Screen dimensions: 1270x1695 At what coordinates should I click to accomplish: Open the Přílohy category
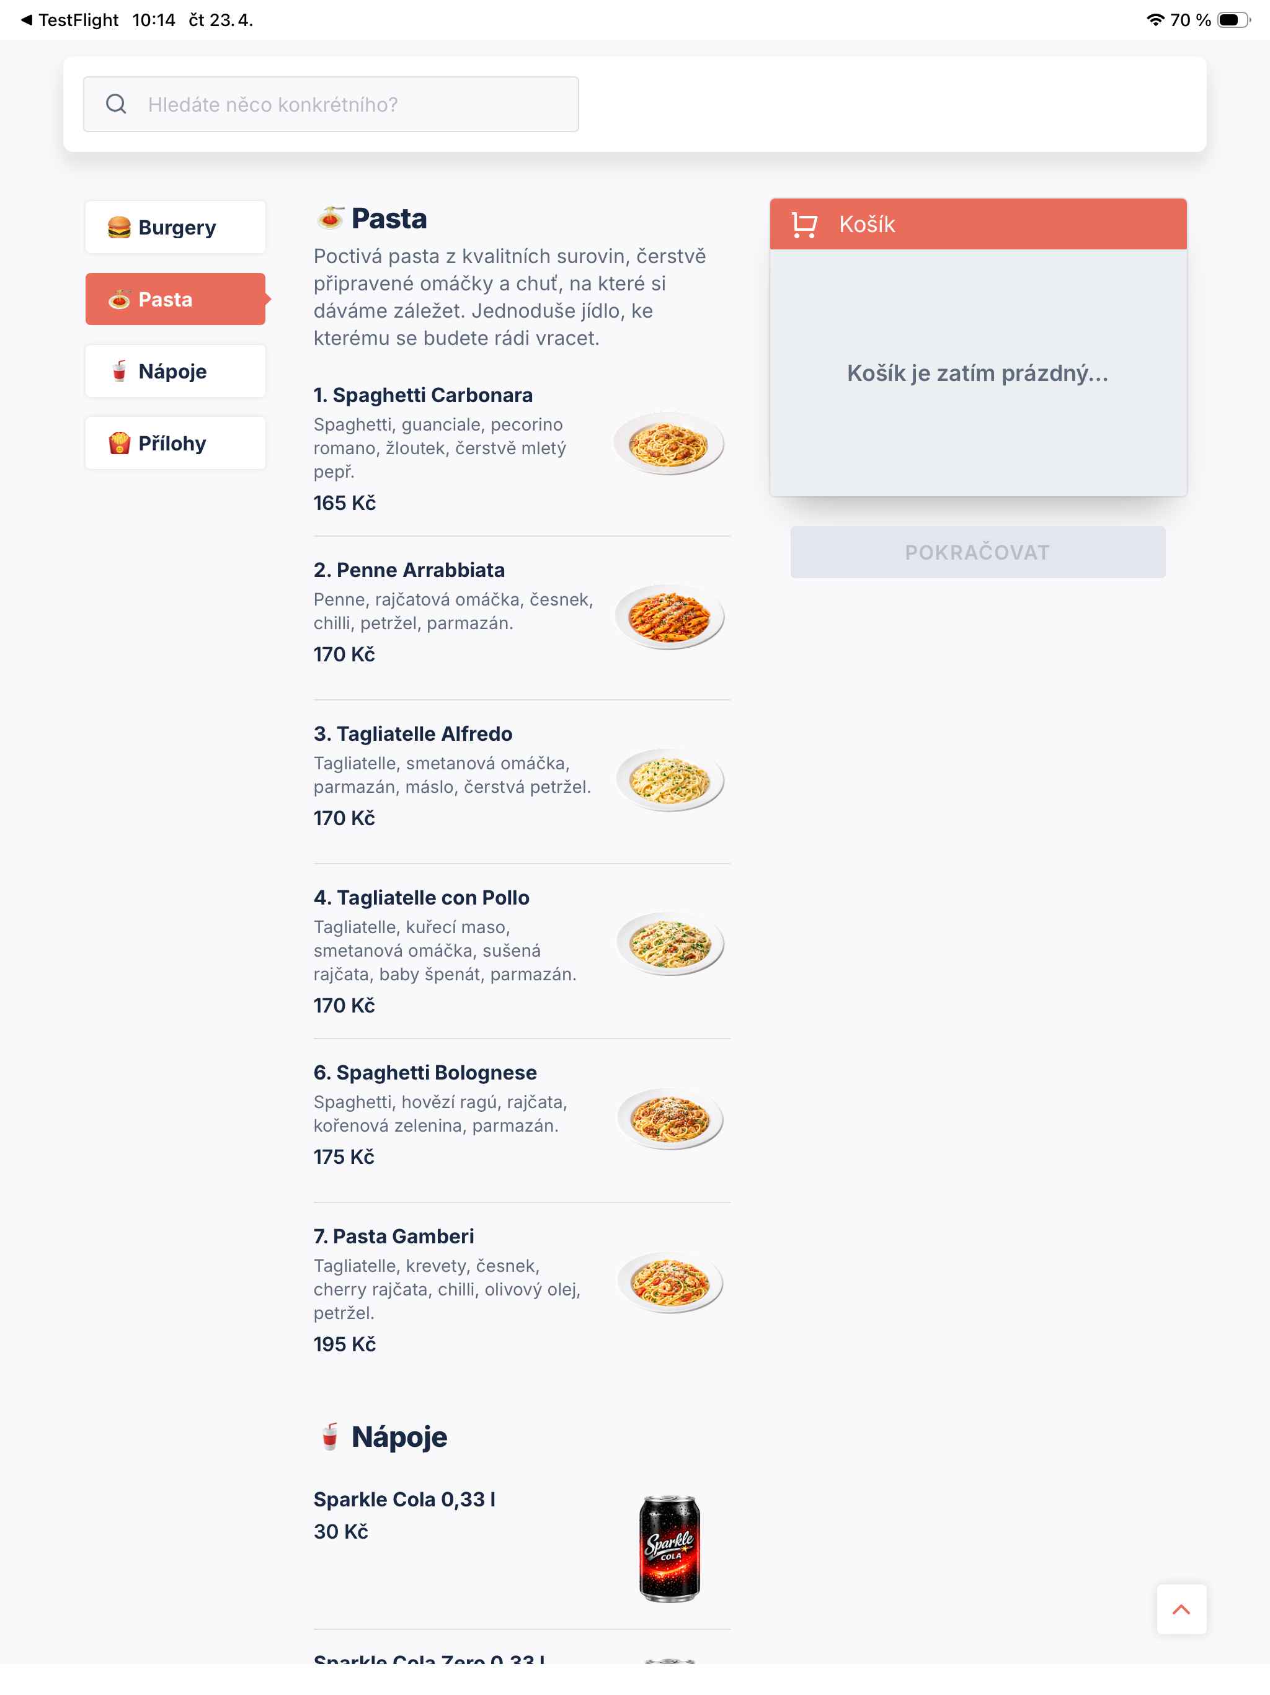[x=175, y=444]
